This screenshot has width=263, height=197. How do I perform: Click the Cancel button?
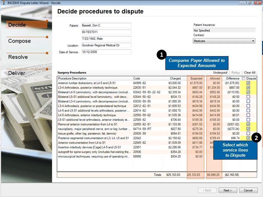[x=248, y=190]
